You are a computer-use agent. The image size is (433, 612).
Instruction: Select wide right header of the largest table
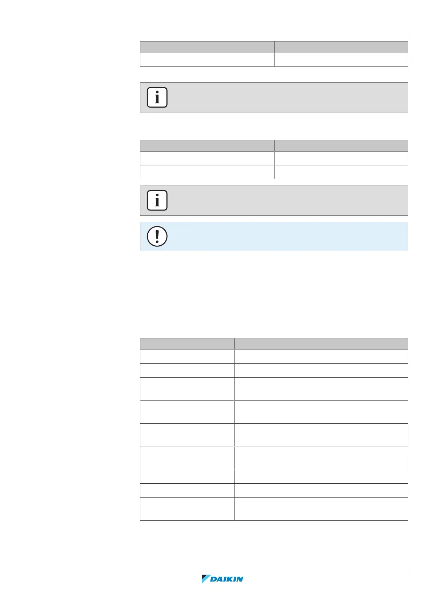(321, 344)
